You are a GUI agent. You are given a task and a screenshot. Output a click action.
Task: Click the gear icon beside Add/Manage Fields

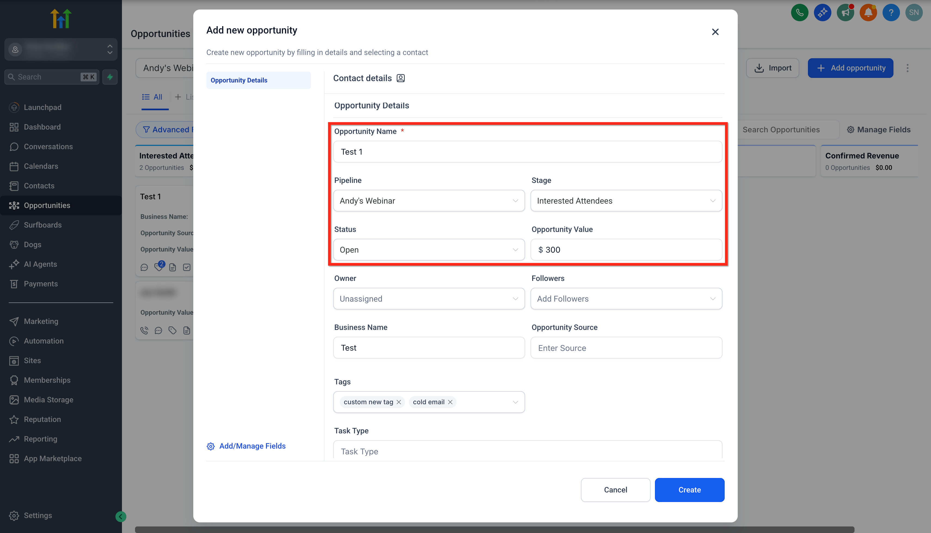click(x=210, y=446)
